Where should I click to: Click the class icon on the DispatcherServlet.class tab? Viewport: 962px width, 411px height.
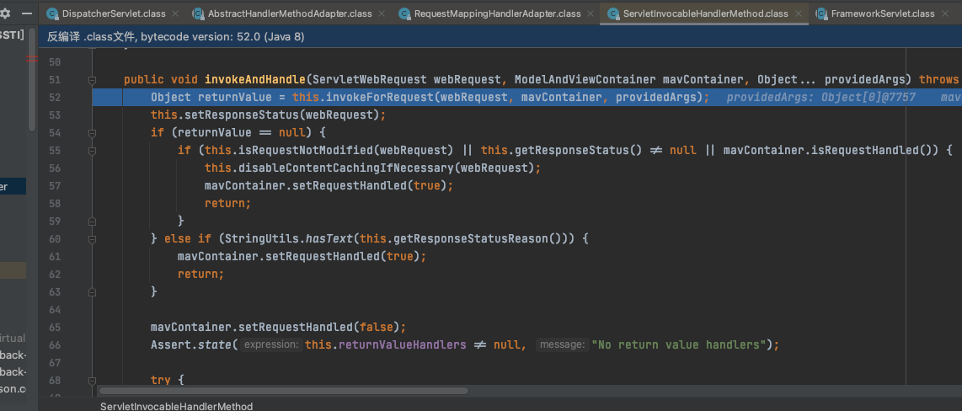(x=53, y=13)
